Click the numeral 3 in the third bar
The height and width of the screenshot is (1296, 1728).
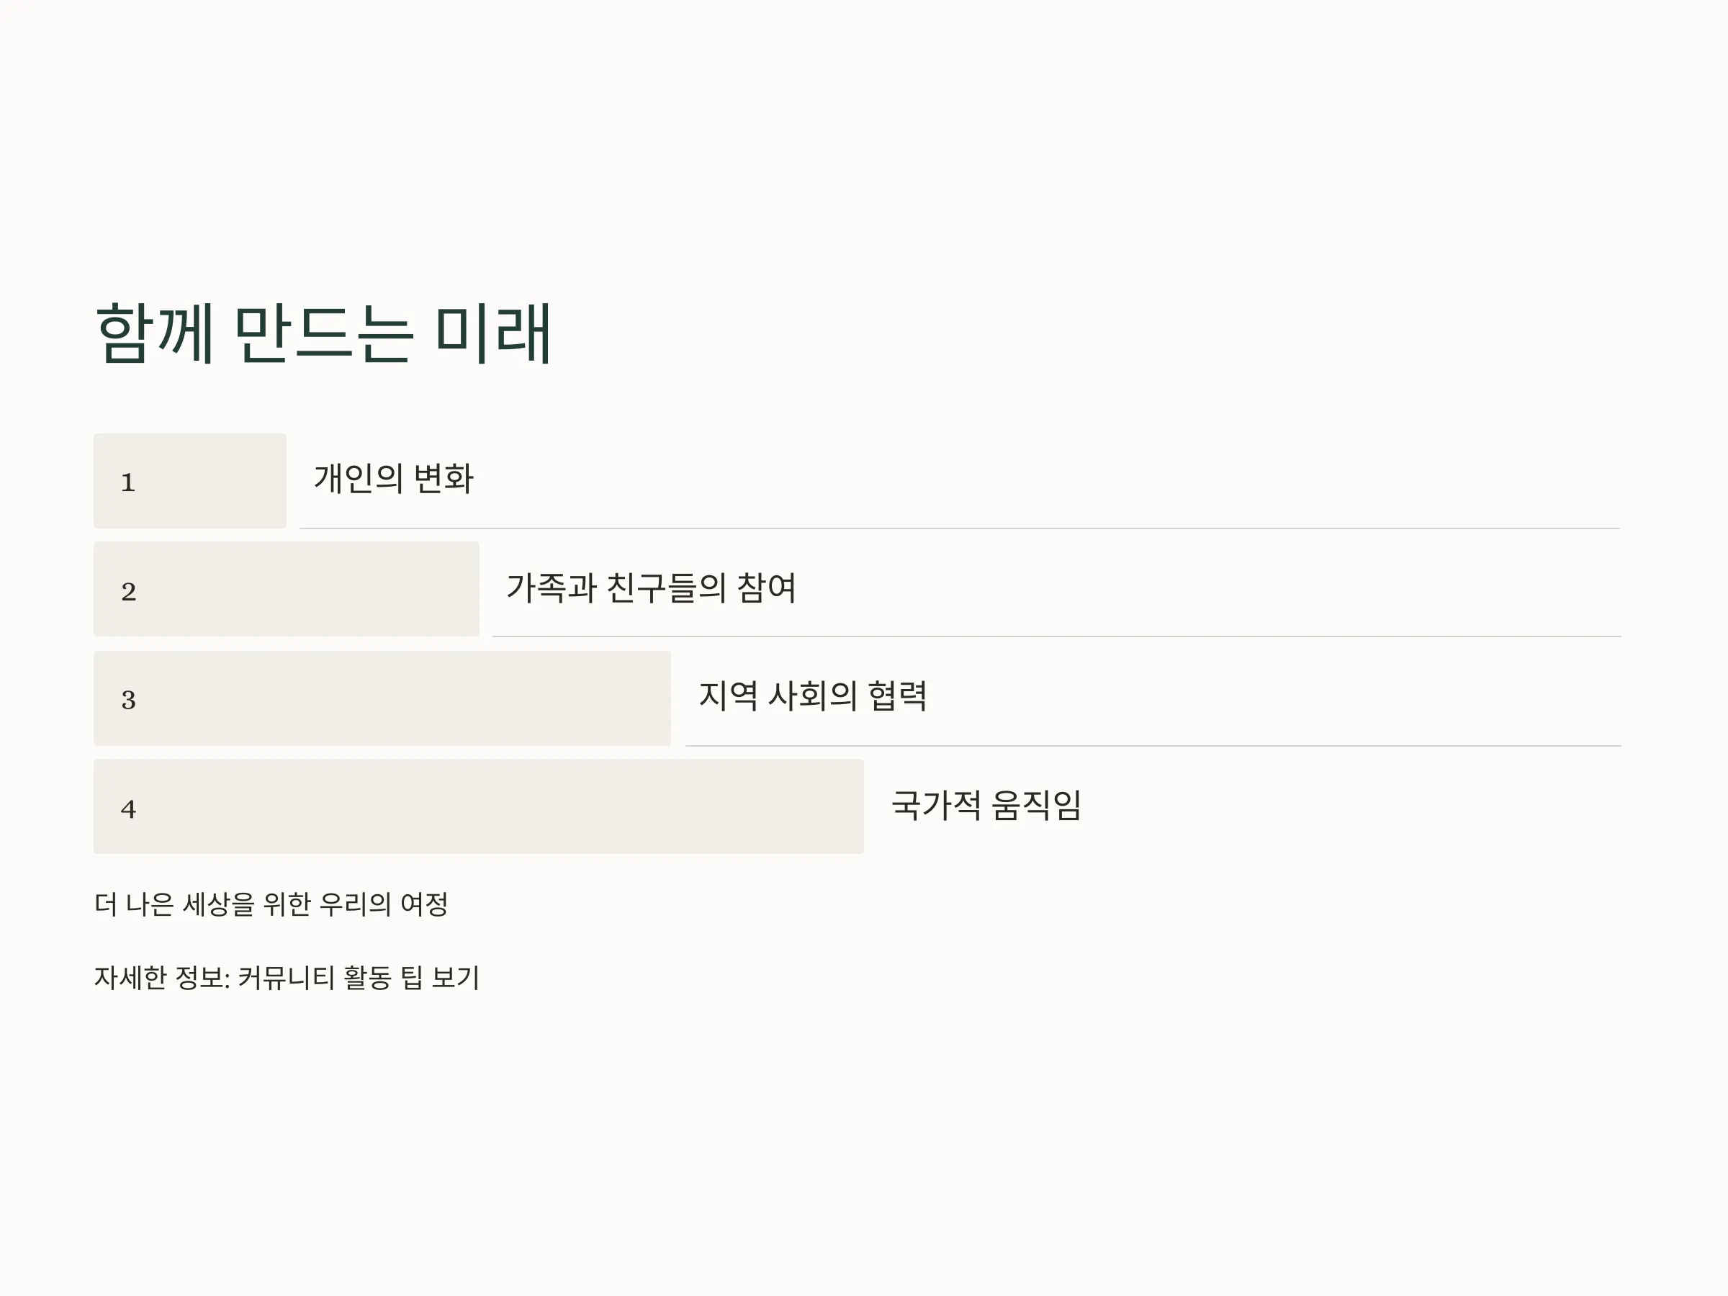(129, 700)
